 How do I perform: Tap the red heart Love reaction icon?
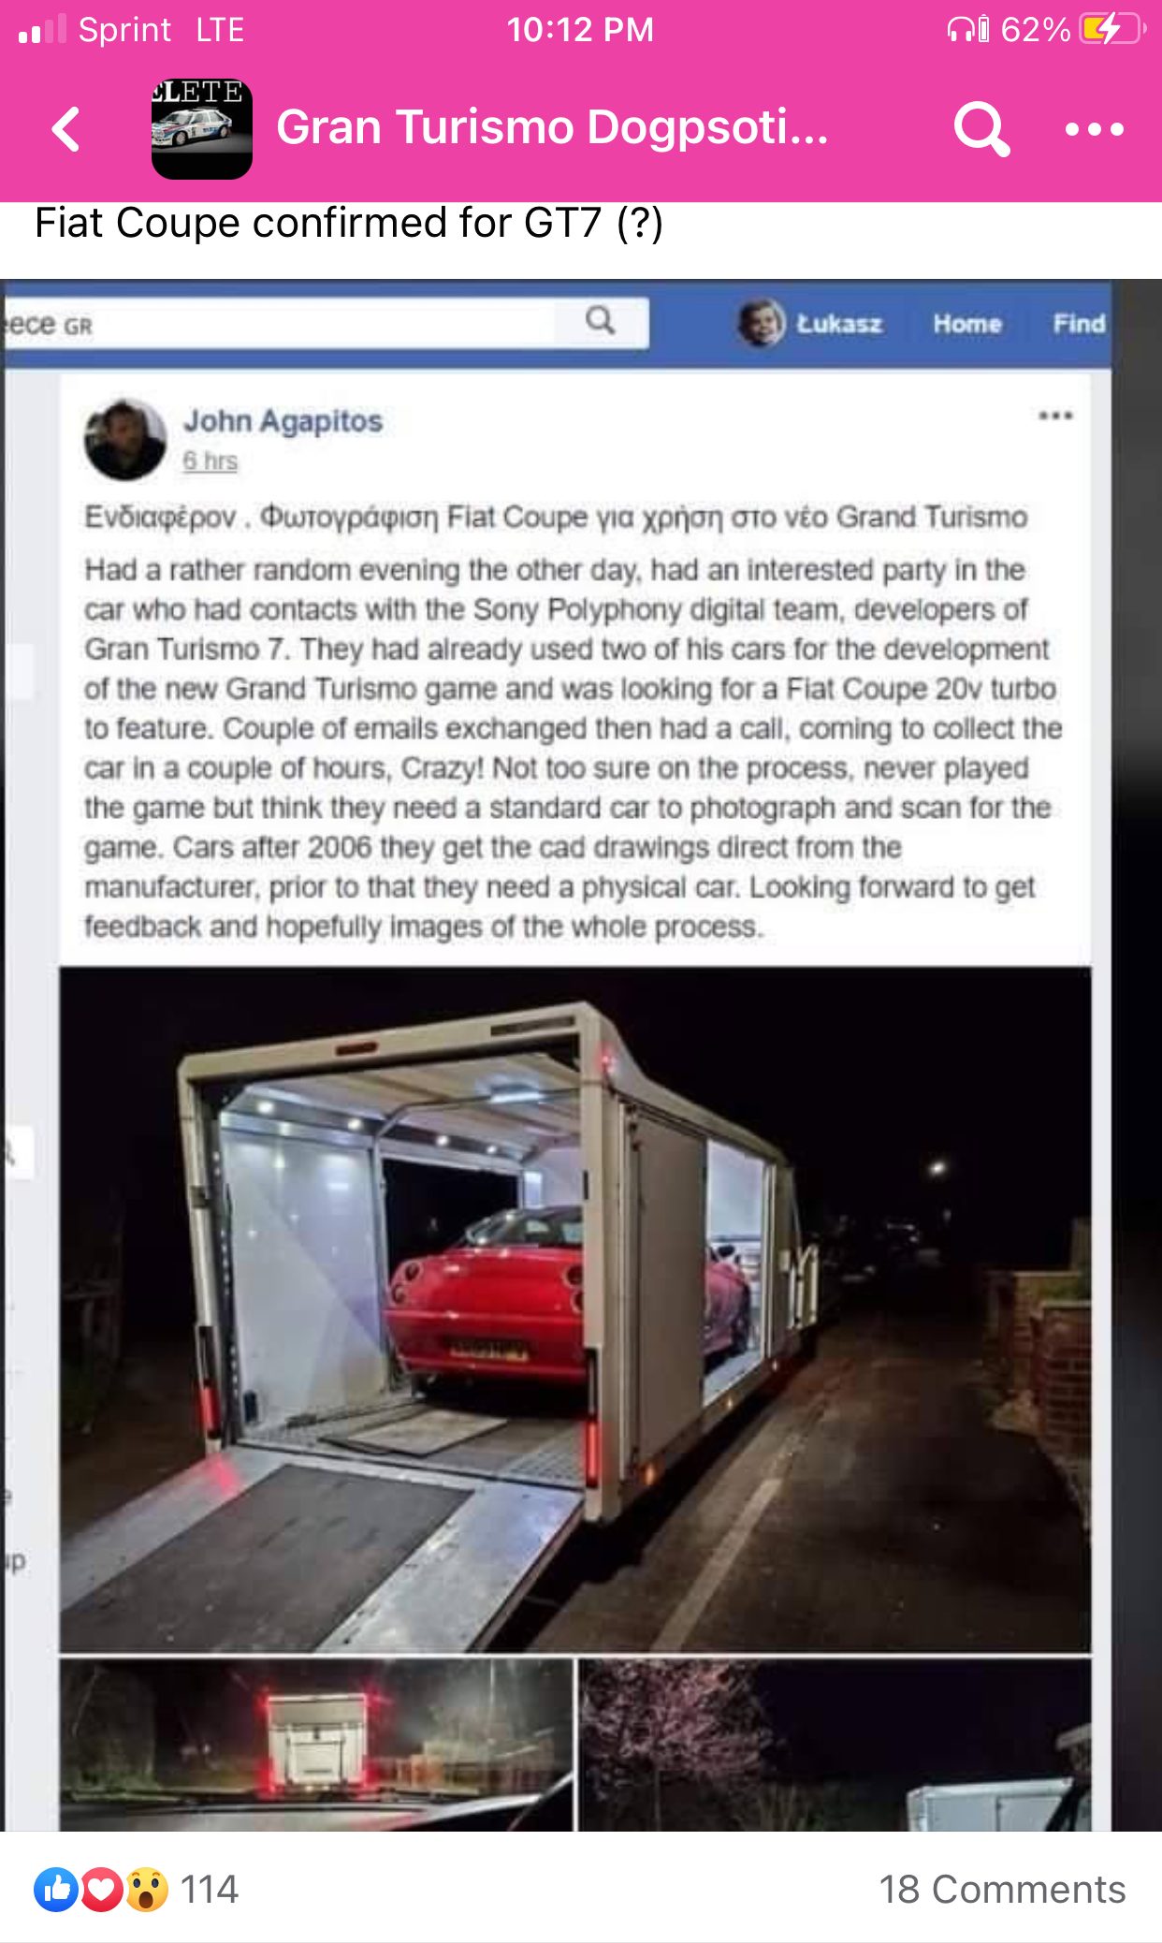click(101, 1890)
